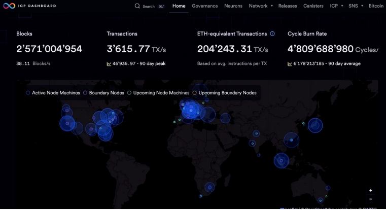Click 6'178'213'185 - 90 day average text
The image size is (386, 210).
pyautogui.click(x=327, y=63)
